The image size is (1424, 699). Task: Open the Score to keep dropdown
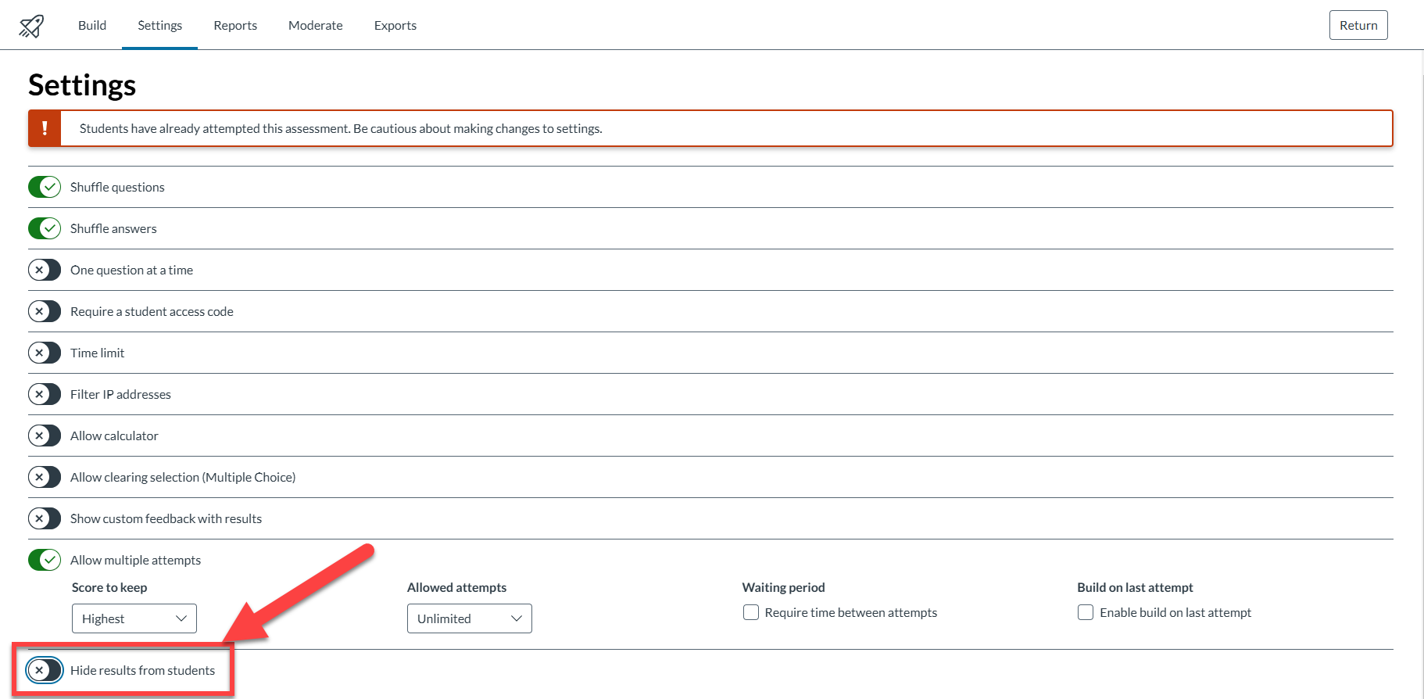point(134,618)
